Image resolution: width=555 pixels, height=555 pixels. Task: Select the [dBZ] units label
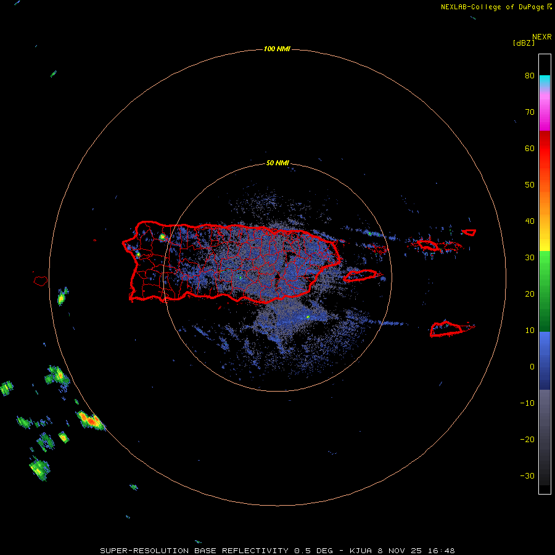coord(524,43)
